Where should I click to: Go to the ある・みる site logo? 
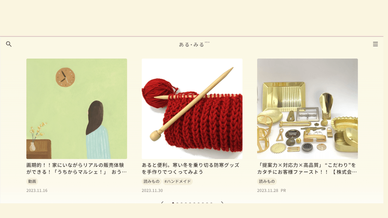click(192, 45)
